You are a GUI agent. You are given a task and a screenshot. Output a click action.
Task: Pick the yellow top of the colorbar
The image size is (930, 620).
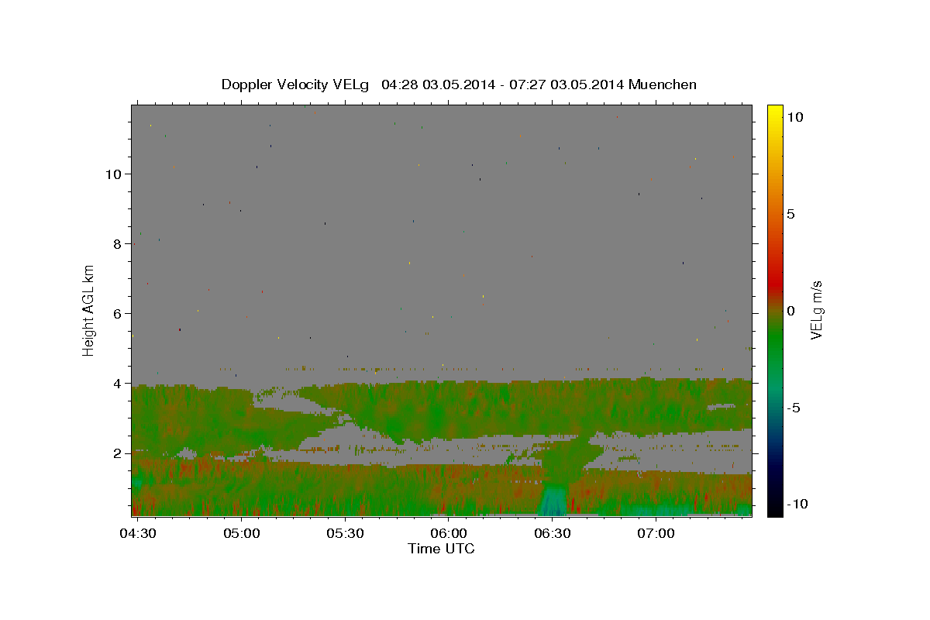[x=775, y=110]
